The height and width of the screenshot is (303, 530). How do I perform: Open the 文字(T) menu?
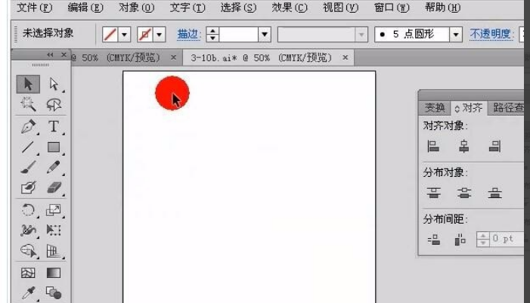coord(188,8)
